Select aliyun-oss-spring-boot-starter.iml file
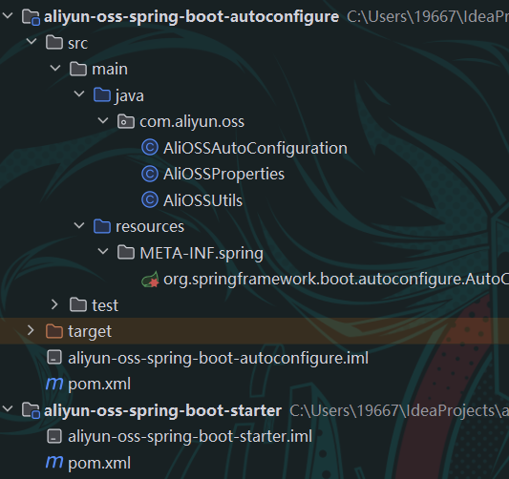 180,436
